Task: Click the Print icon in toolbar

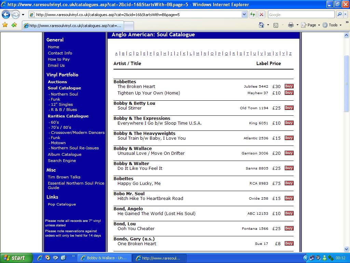Action: [291, 25]
